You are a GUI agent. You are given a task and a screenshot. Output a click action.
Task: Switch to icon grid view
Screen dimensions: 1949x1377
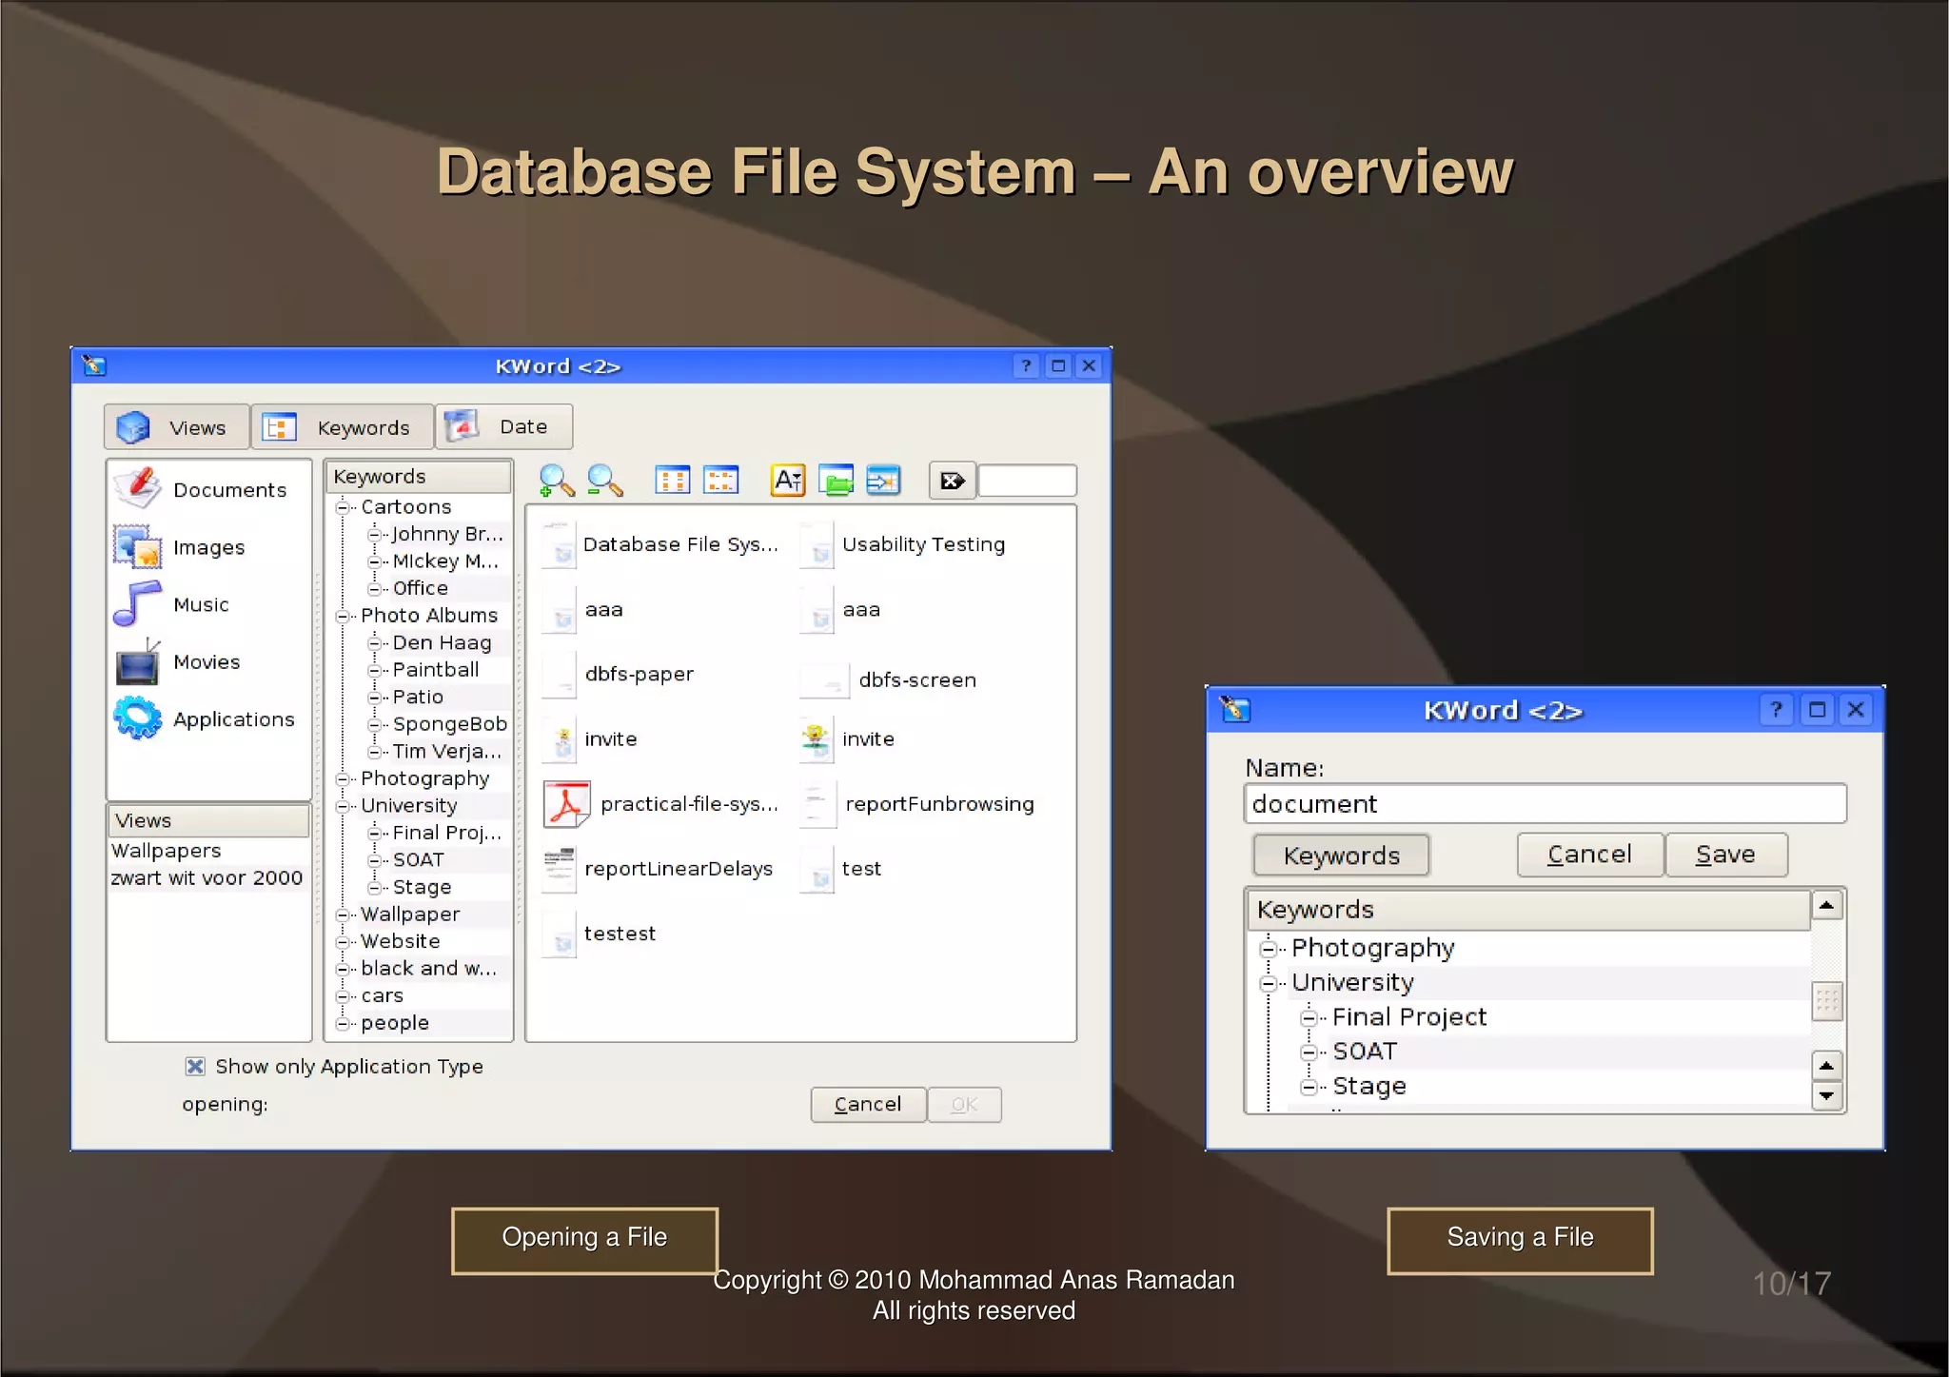click(673, 481)
